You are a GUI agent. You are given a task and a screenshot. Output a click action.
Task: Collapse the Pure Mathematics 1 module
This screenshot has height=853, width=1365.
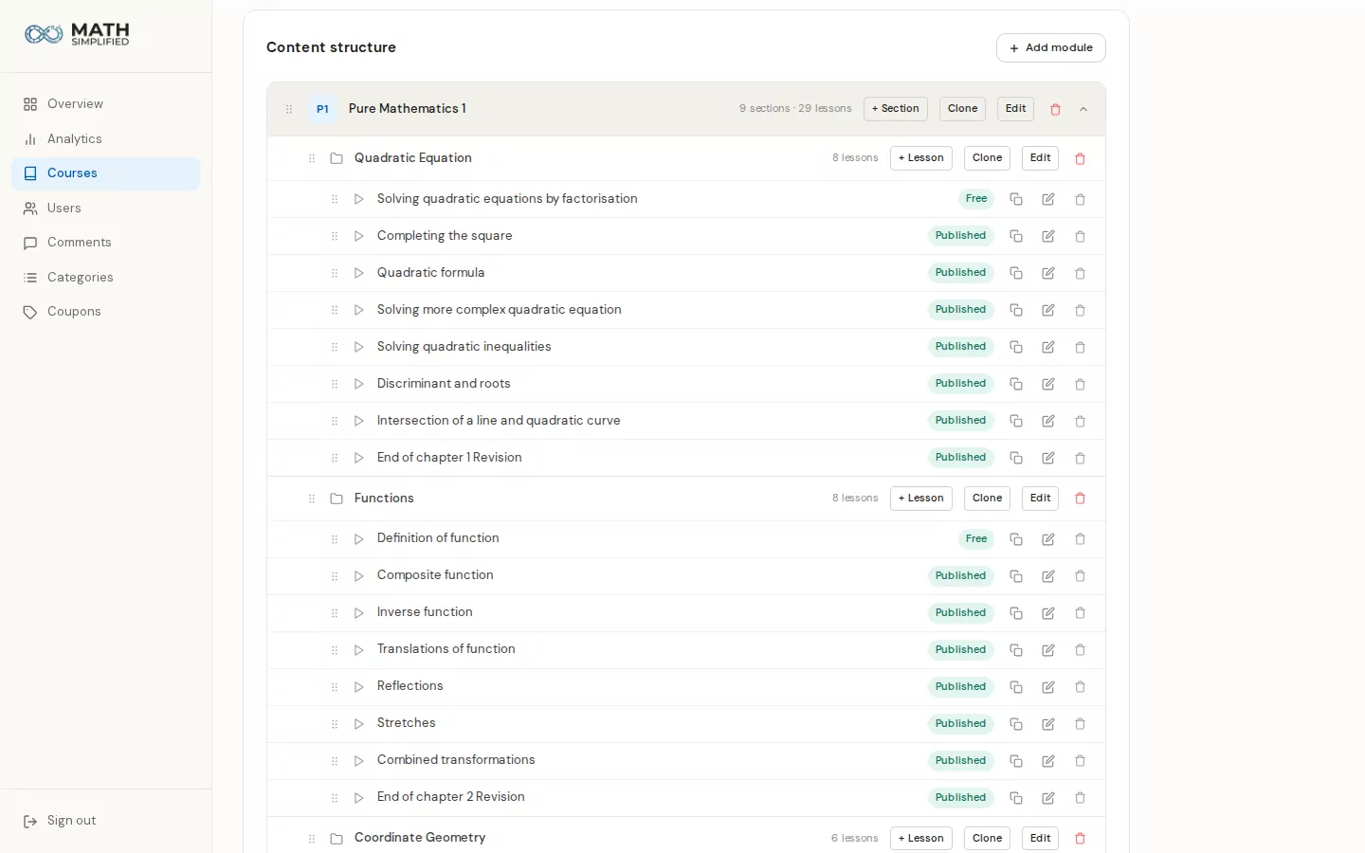(1083, 109)
